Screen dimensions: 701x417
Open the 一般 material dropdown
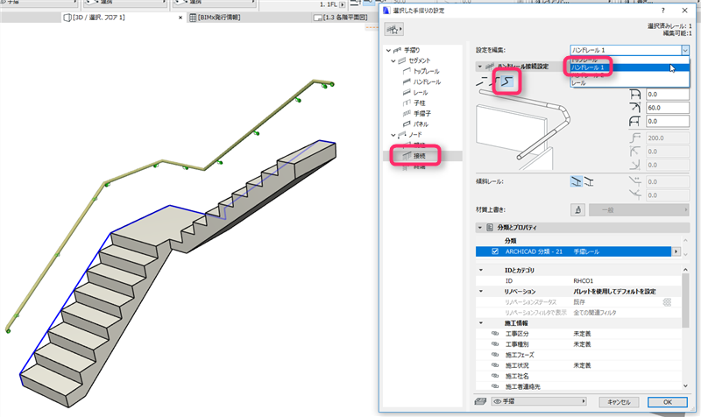point(639,209)
